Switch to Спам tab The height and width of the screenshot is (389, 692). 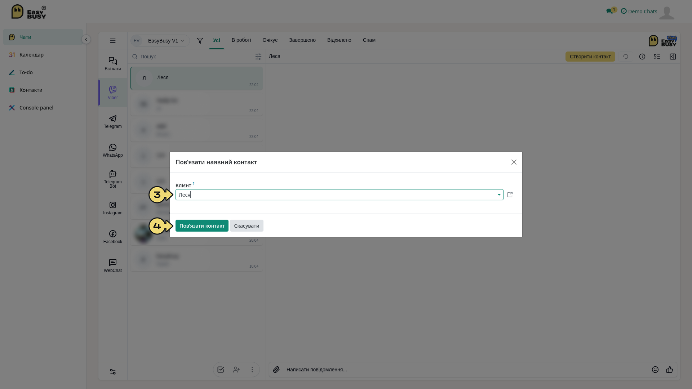[x=369, y=40]
